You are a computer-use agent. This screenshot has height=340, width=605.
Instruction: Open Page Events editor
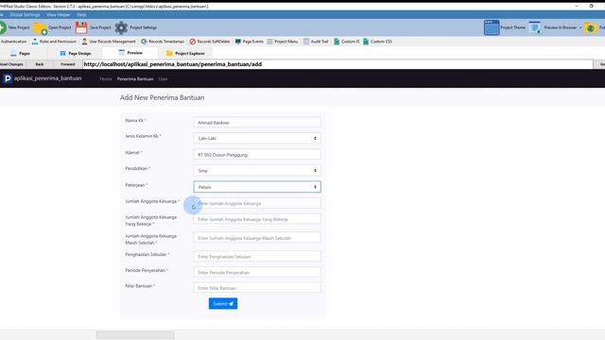(x=250, y=42)
